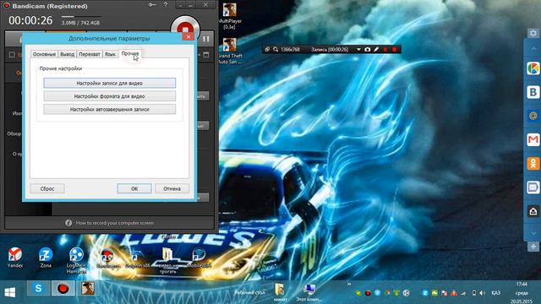
Task: Open Настройки записи для видео
Action: [x=109, y=83]
